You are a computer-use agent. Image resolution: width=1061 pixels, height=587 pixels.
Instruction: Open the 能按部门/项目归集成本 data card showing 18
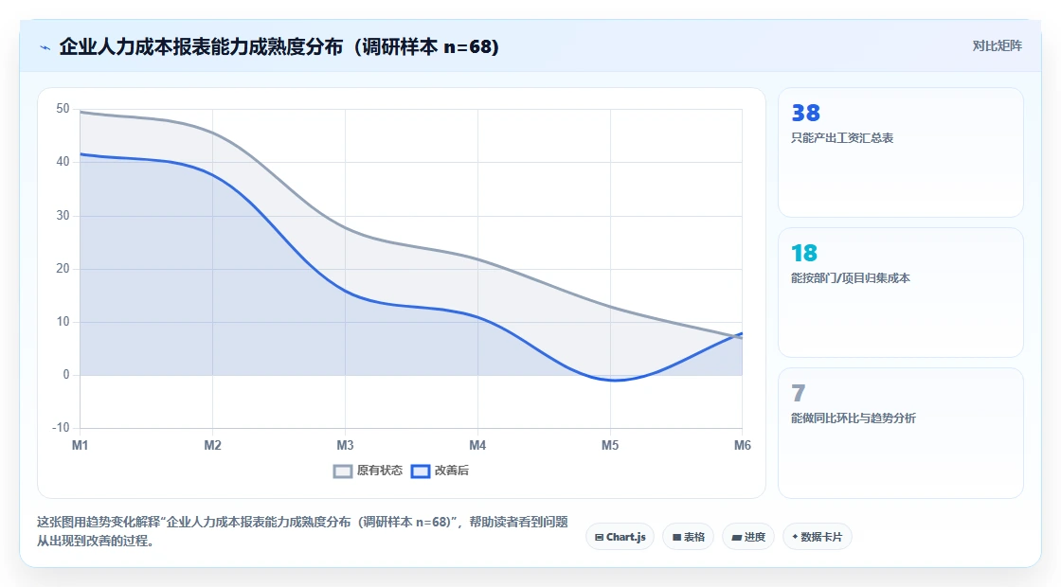[x=901, y=293]
